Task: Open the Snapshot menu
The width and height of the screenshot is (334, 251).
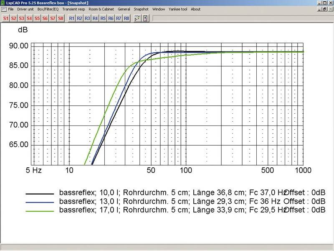Action: tap(141, 9)
